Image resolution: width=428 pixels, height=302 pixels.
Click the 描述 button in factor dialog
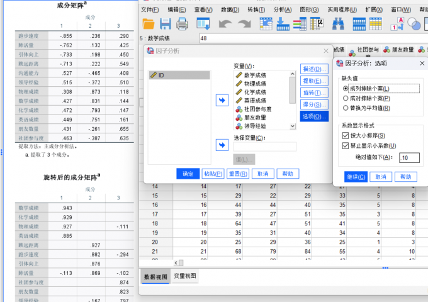(314, 69)
